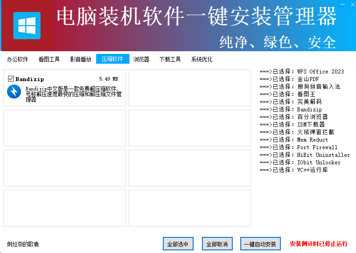
Task: Click the 百分浏览器 log entry
Action: point(294,117)
